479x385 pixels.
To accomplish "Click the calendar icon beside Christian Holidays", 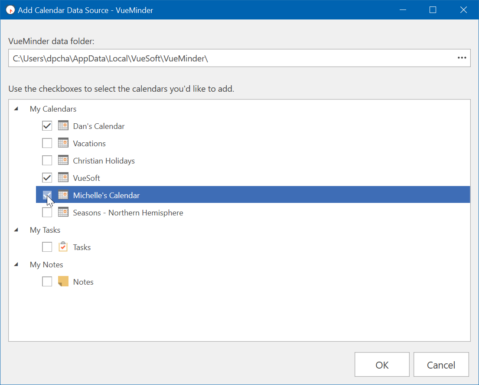I will tap(63, 160).
